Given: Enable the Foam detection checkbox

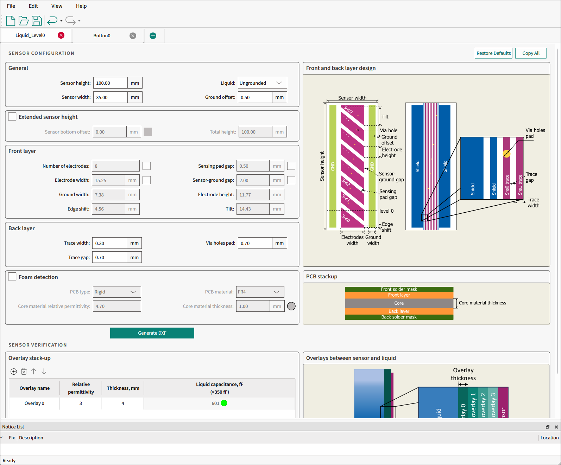Looking at the screenshot, I should (12, 277).
